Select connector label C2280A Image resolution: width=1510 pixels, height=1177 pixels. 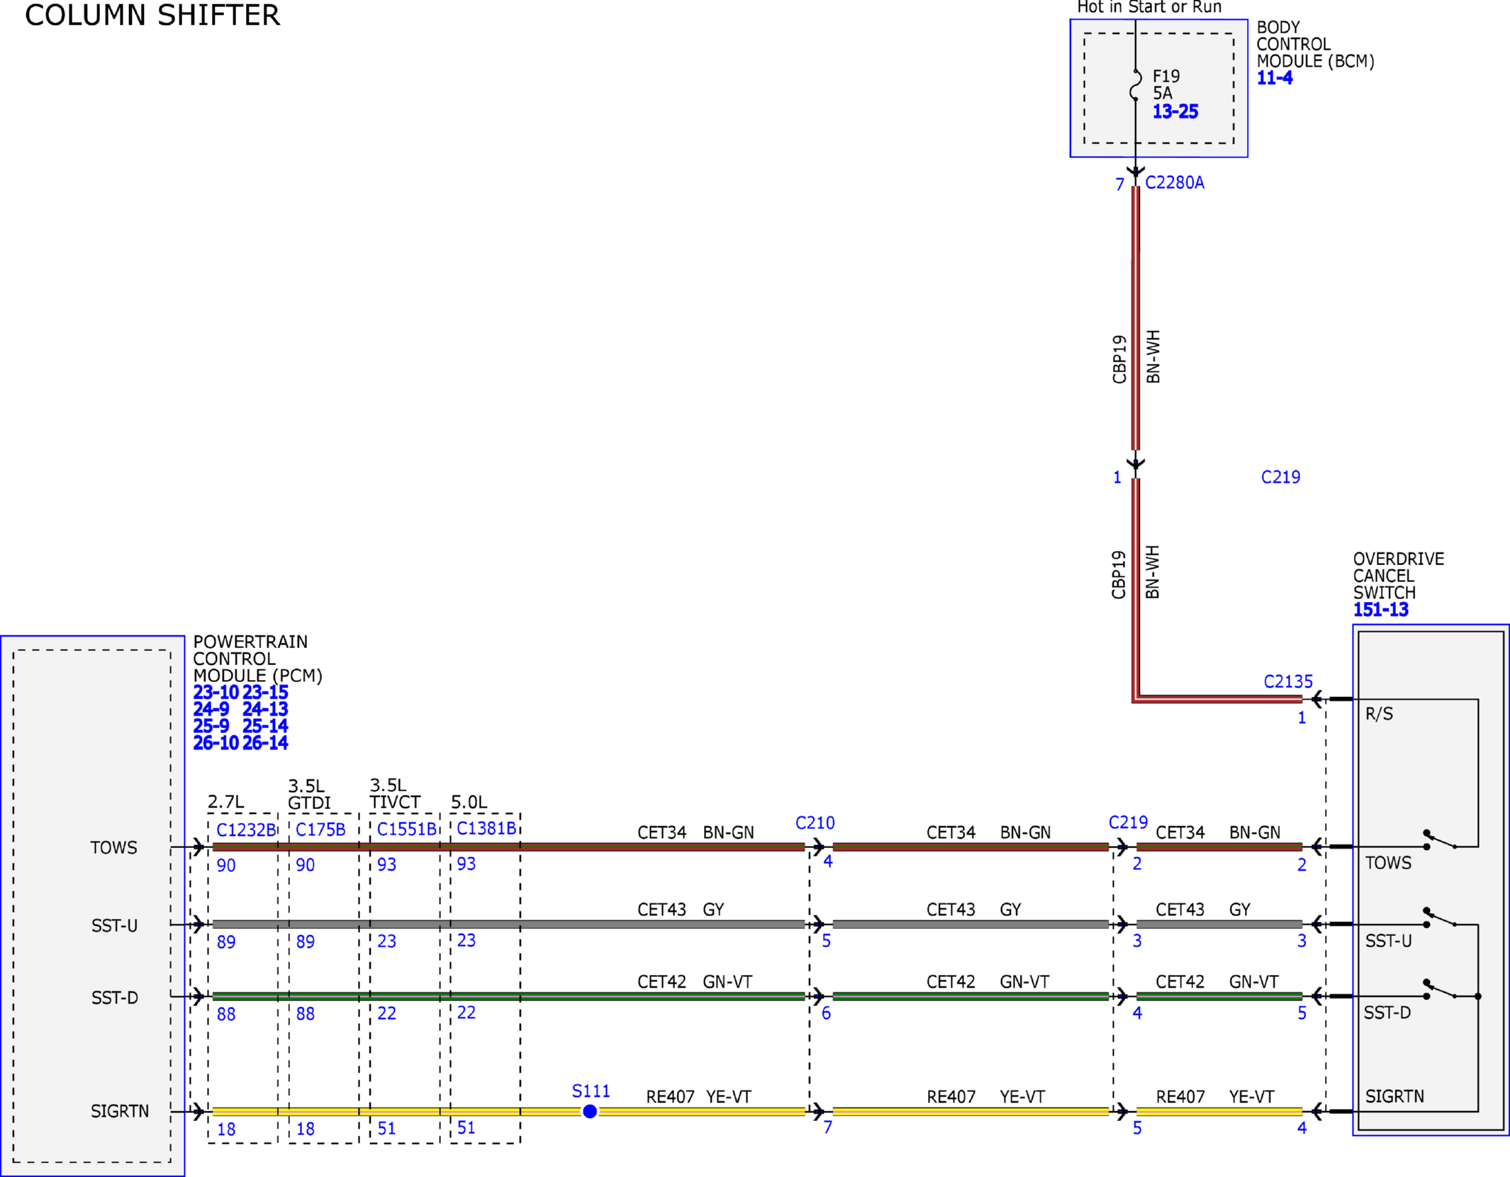(x=1175, y=183)
